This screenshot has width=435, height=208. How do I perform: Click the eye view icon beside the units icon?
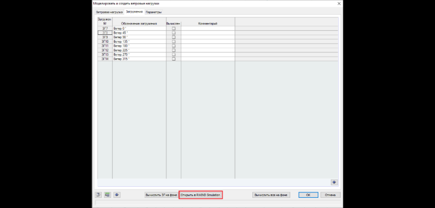coord(117,195)
